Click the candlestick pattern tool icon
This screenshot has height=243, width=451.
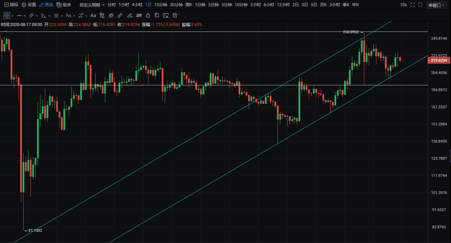pyautogui.click(x=139, y=16)
